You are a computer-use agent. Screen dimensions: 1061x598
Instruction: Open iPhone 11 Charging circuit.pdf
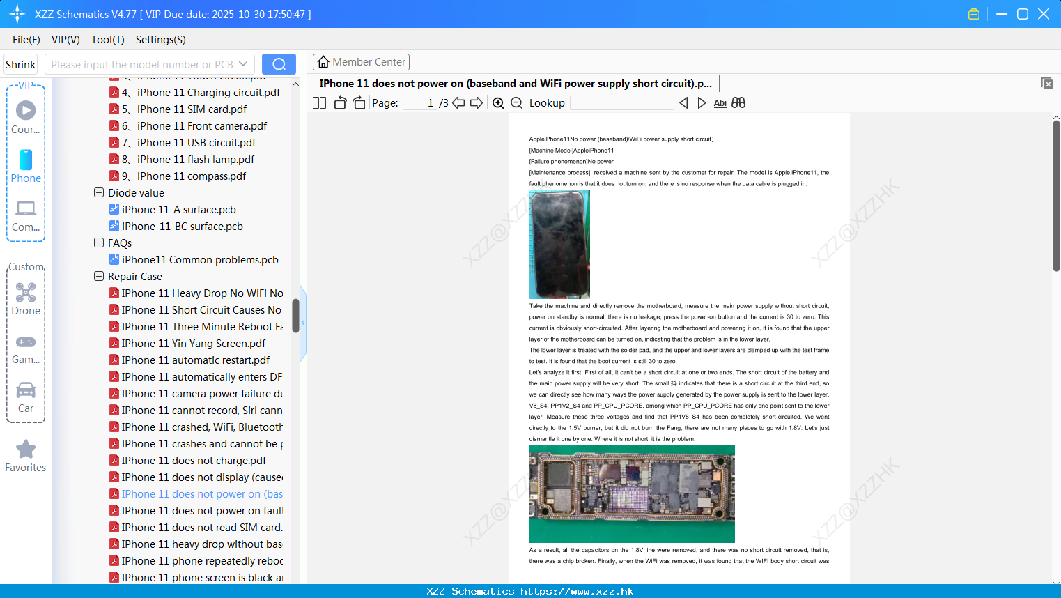click(x=195, y=92)
